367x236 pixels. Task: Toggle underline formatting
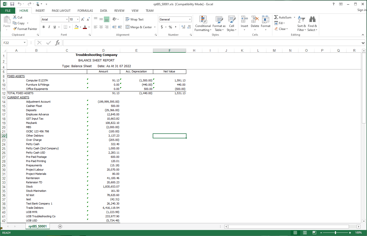click(54, 27)
